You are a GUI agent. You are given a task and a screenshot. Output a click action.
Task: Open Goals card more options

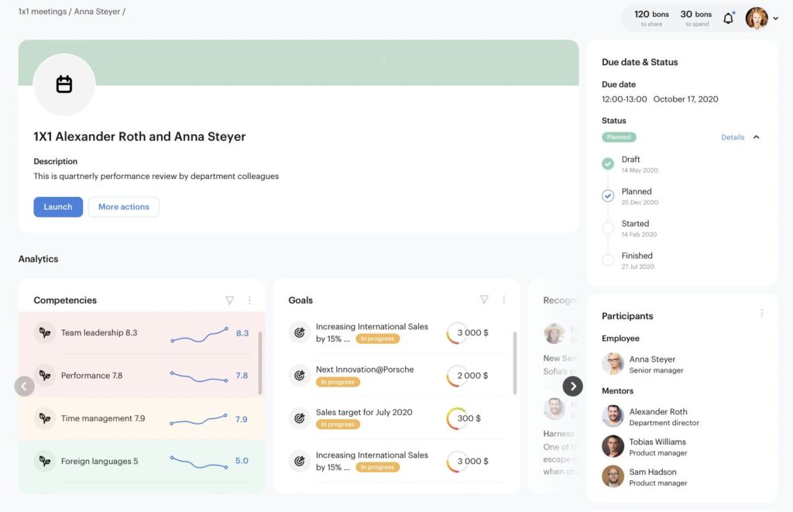pyautogui.click(x=503, y=300)
